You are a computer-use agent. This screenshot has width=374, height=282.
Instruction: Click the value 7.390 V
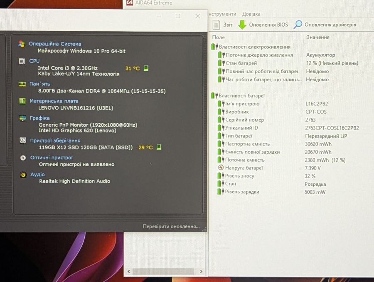(312, 168)
